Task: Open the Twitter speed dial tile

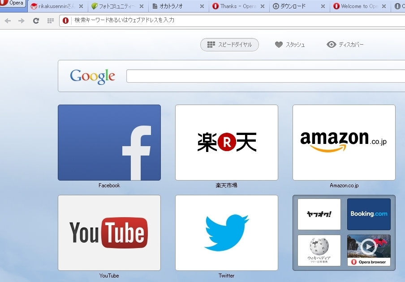Action: [x=227, y=233]
